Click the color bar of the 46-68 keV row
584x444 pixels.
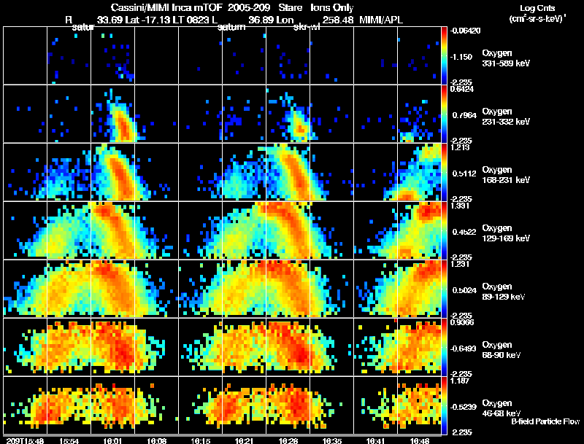[444, 405]
